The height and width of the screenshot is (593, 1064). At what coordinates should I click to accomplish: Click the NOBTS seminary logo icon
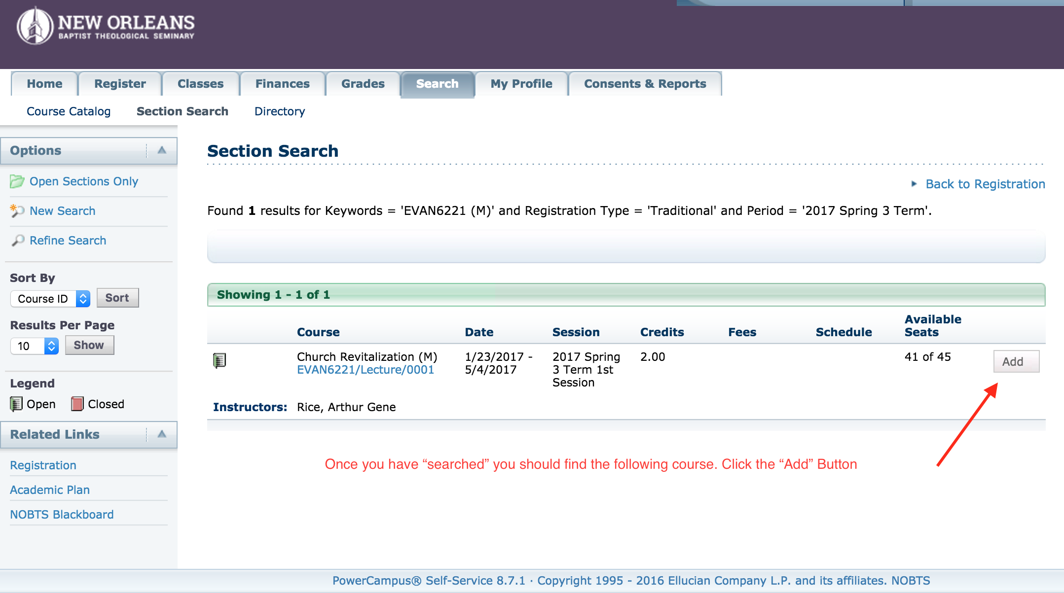point(35,27)
